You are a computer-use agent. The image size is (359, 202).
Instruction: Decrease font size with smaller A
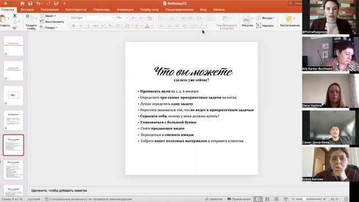[141, 18]
